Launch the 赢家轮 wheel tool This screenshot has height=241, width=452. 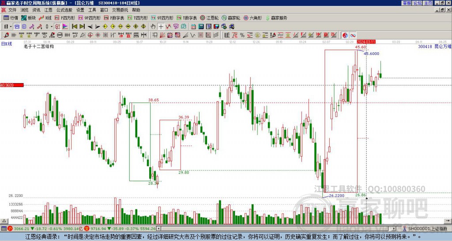(231, 18)
